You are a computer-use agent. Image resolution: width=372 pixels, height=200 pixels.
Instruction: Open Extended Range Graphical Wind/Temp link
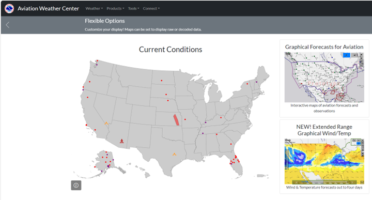324,130
